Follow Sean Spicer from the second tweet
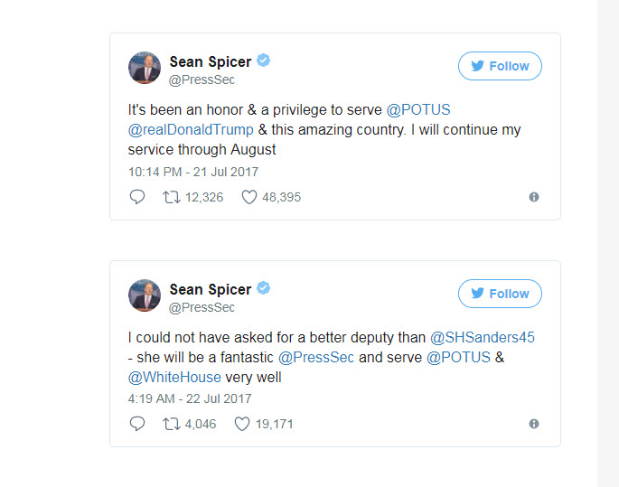This screenshot has width=619, height=487. coord(500,294)
